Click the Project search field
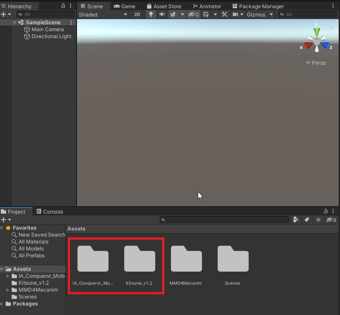 225,220
